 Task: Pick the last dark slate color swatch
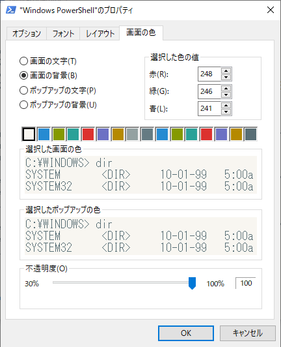point(251,134)
